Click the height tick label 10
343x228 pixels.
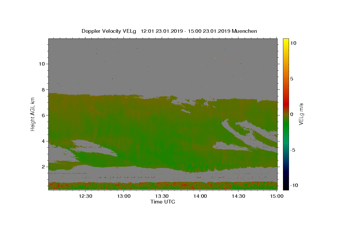point(42,64)
